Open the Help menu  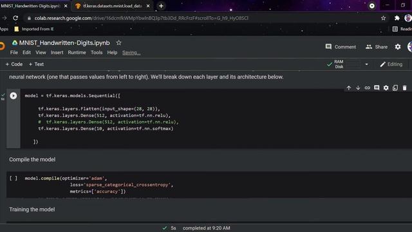click(112, 53)
